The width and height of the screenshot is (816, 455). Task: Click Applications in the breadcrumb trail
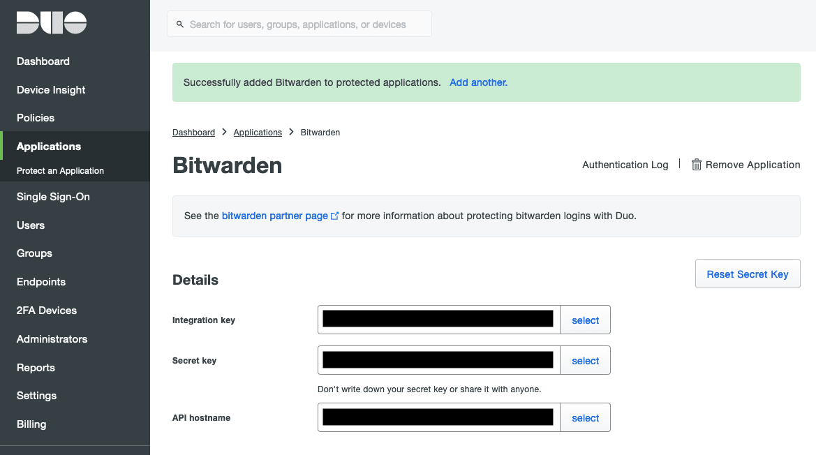point(258,132)
